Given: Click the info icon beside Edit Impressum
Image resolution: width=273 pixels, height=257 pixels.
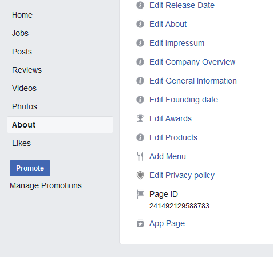Looking at the screenshot, I should [140, 43].
